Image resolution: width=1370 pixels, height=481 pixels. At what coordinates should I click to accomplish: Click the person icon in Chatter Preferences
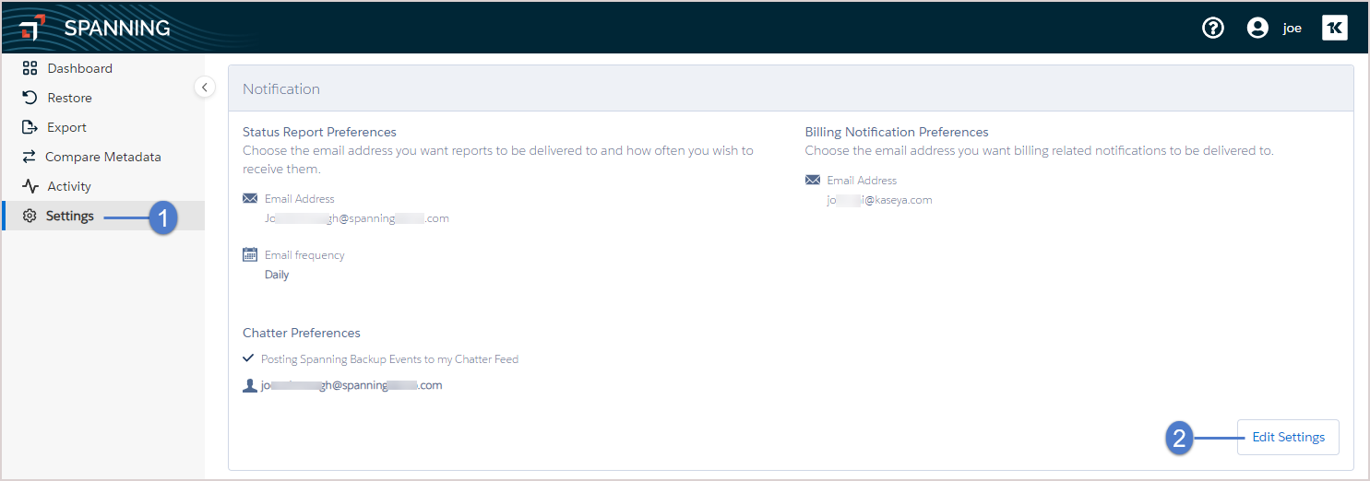[249, 385]
